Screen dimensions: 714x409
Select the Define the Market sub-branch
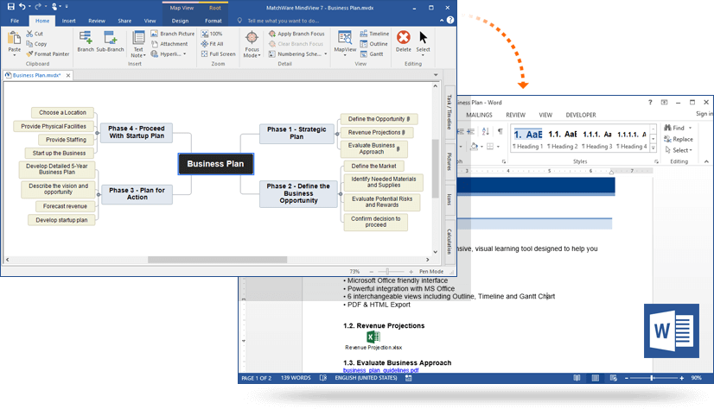(373, 166)
